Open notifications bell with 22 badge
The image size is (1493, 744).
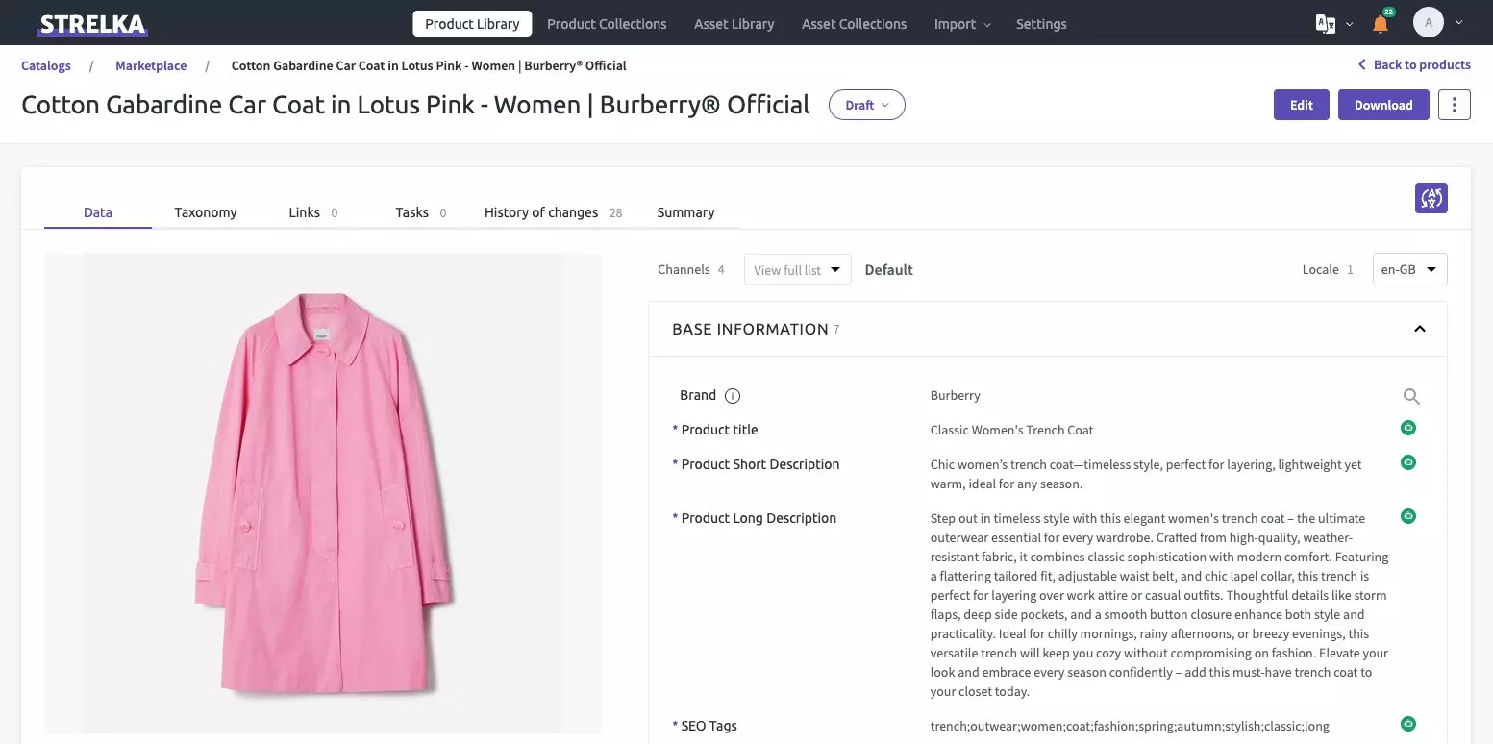[1381, 23]
